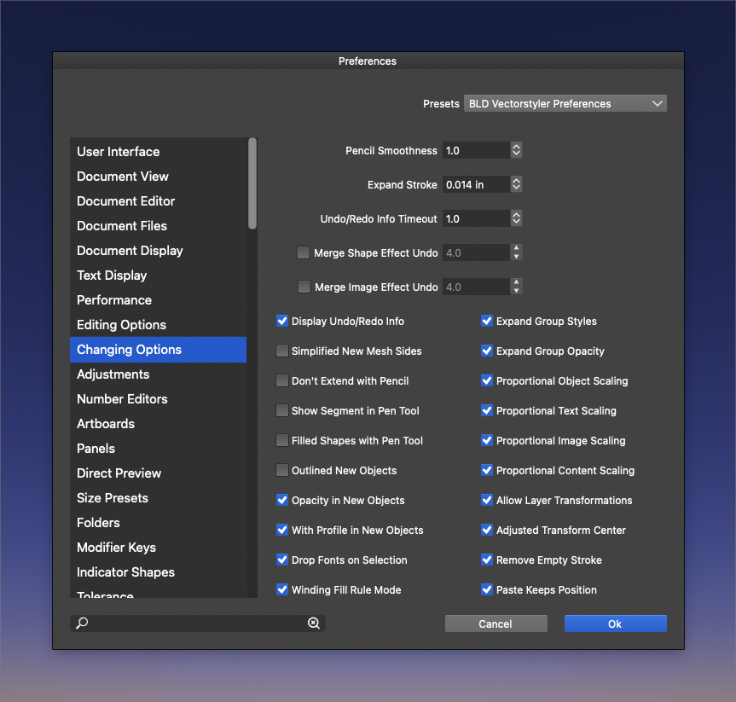The height and width of the screenshot is (702, 736).
Task: Click Cancel to dismiss preferences
Action: tap(495, 624)
